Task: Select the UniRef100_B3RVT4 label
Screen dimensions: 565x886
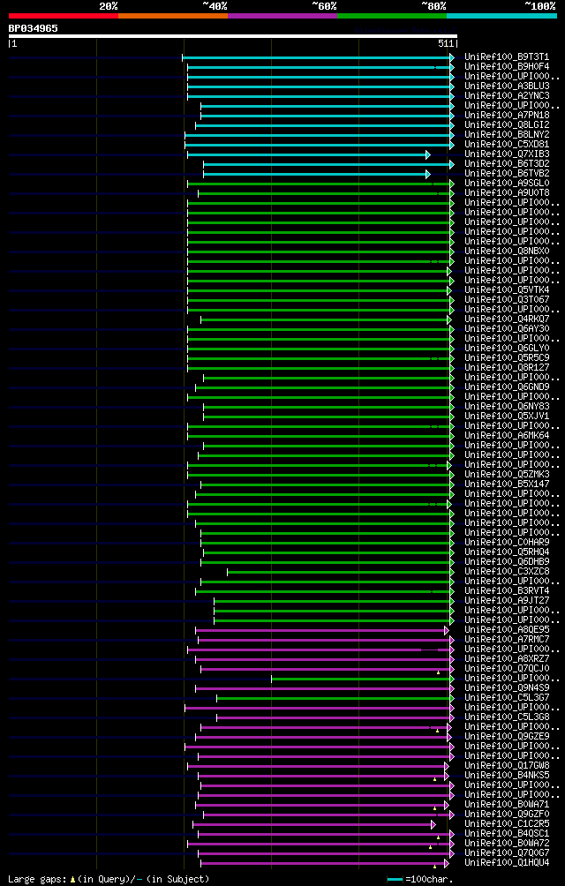Action: [x=507, y=591]
